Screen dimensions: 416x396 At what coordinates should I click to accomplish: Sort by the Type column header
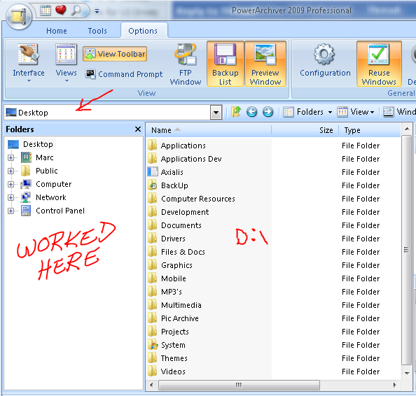point(370,130)
